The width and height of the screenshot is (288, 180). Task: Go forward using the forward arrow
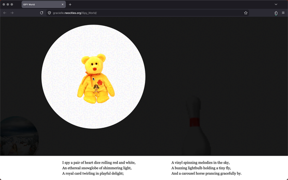[x=12, y=13]
